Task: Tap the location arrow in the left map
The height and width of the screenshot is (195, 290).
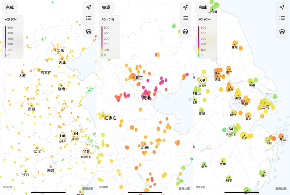Action: point(89,7)
